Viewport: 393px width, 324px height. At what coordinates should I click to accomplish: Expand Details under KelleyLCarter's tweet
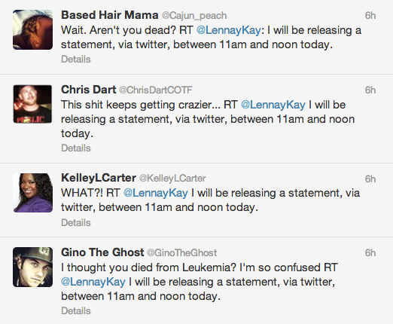(x=76, y=223)
